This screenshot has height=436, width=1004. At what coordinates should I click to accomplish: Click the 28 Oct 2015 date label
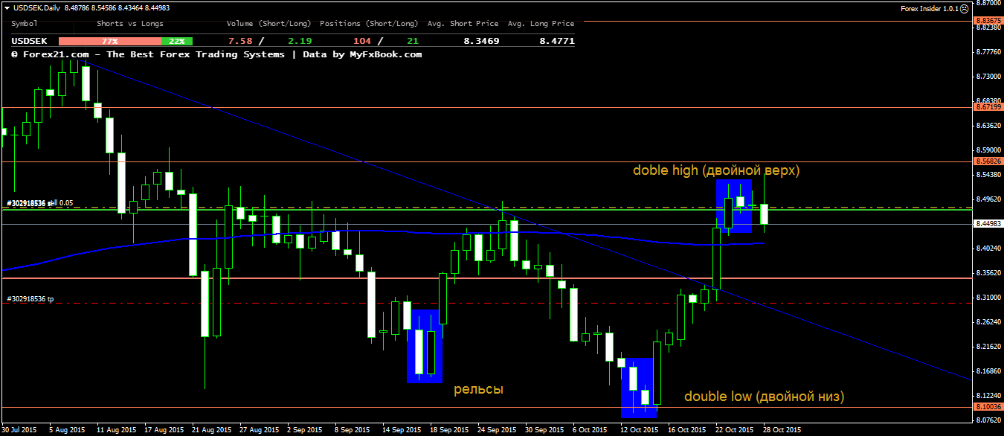pyautogui.click(x=782, y=430)
